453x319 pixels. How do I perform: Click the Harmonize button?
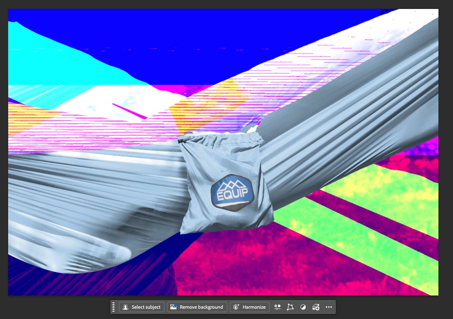(250, 307)
